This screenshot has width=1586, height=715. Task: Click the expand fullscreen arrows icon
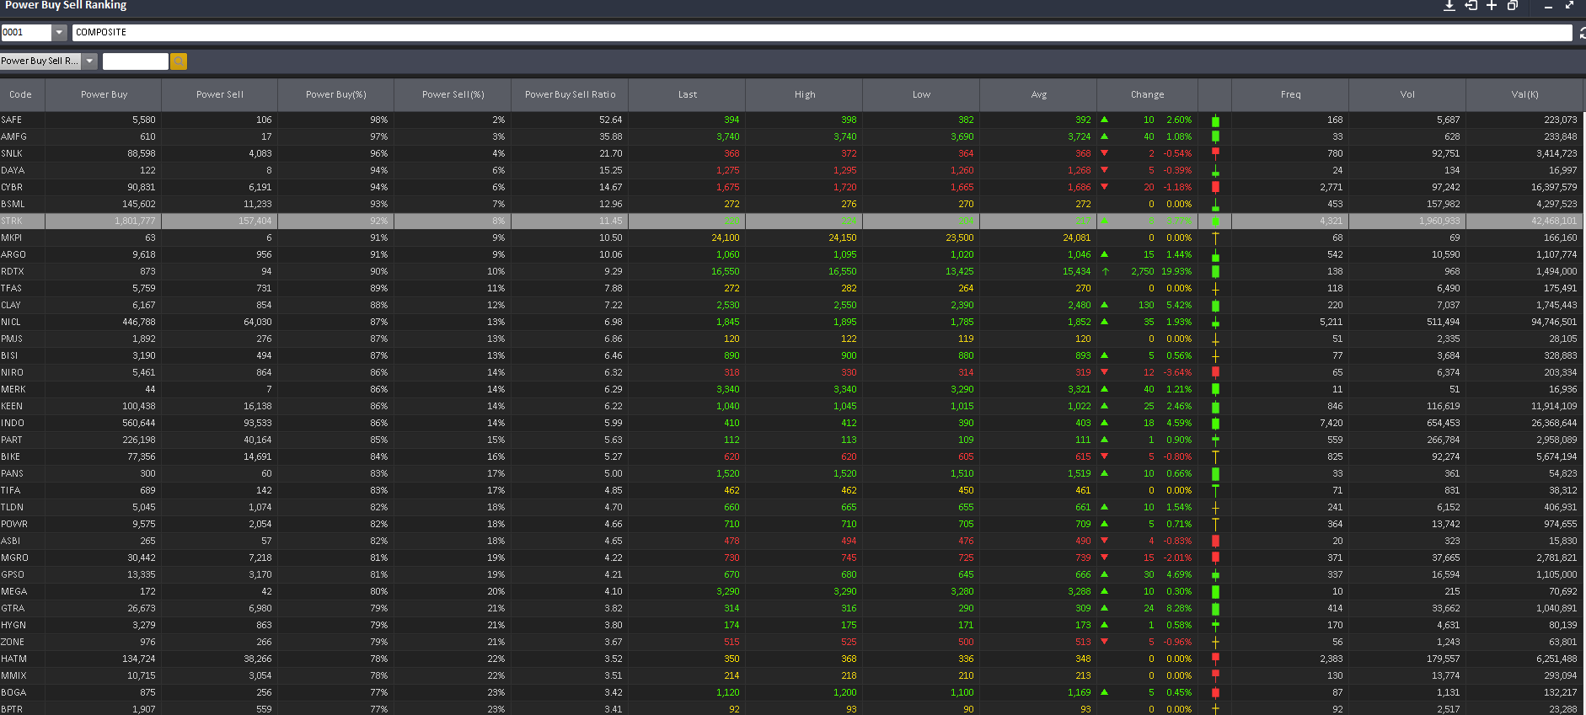1569,6
